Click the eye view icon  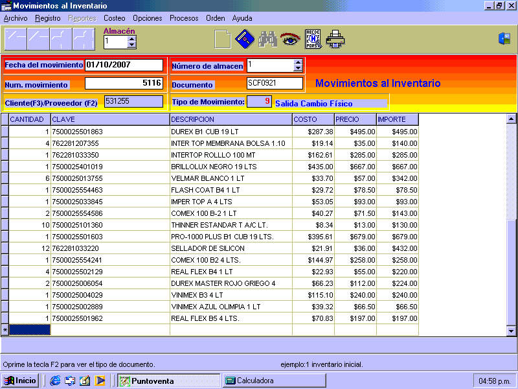(x=289, y=40)
